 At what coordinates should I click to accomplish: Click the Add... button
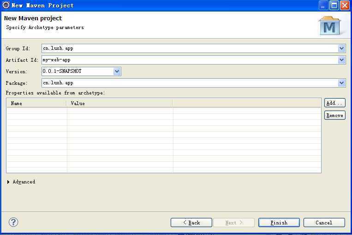pos(334,103)
